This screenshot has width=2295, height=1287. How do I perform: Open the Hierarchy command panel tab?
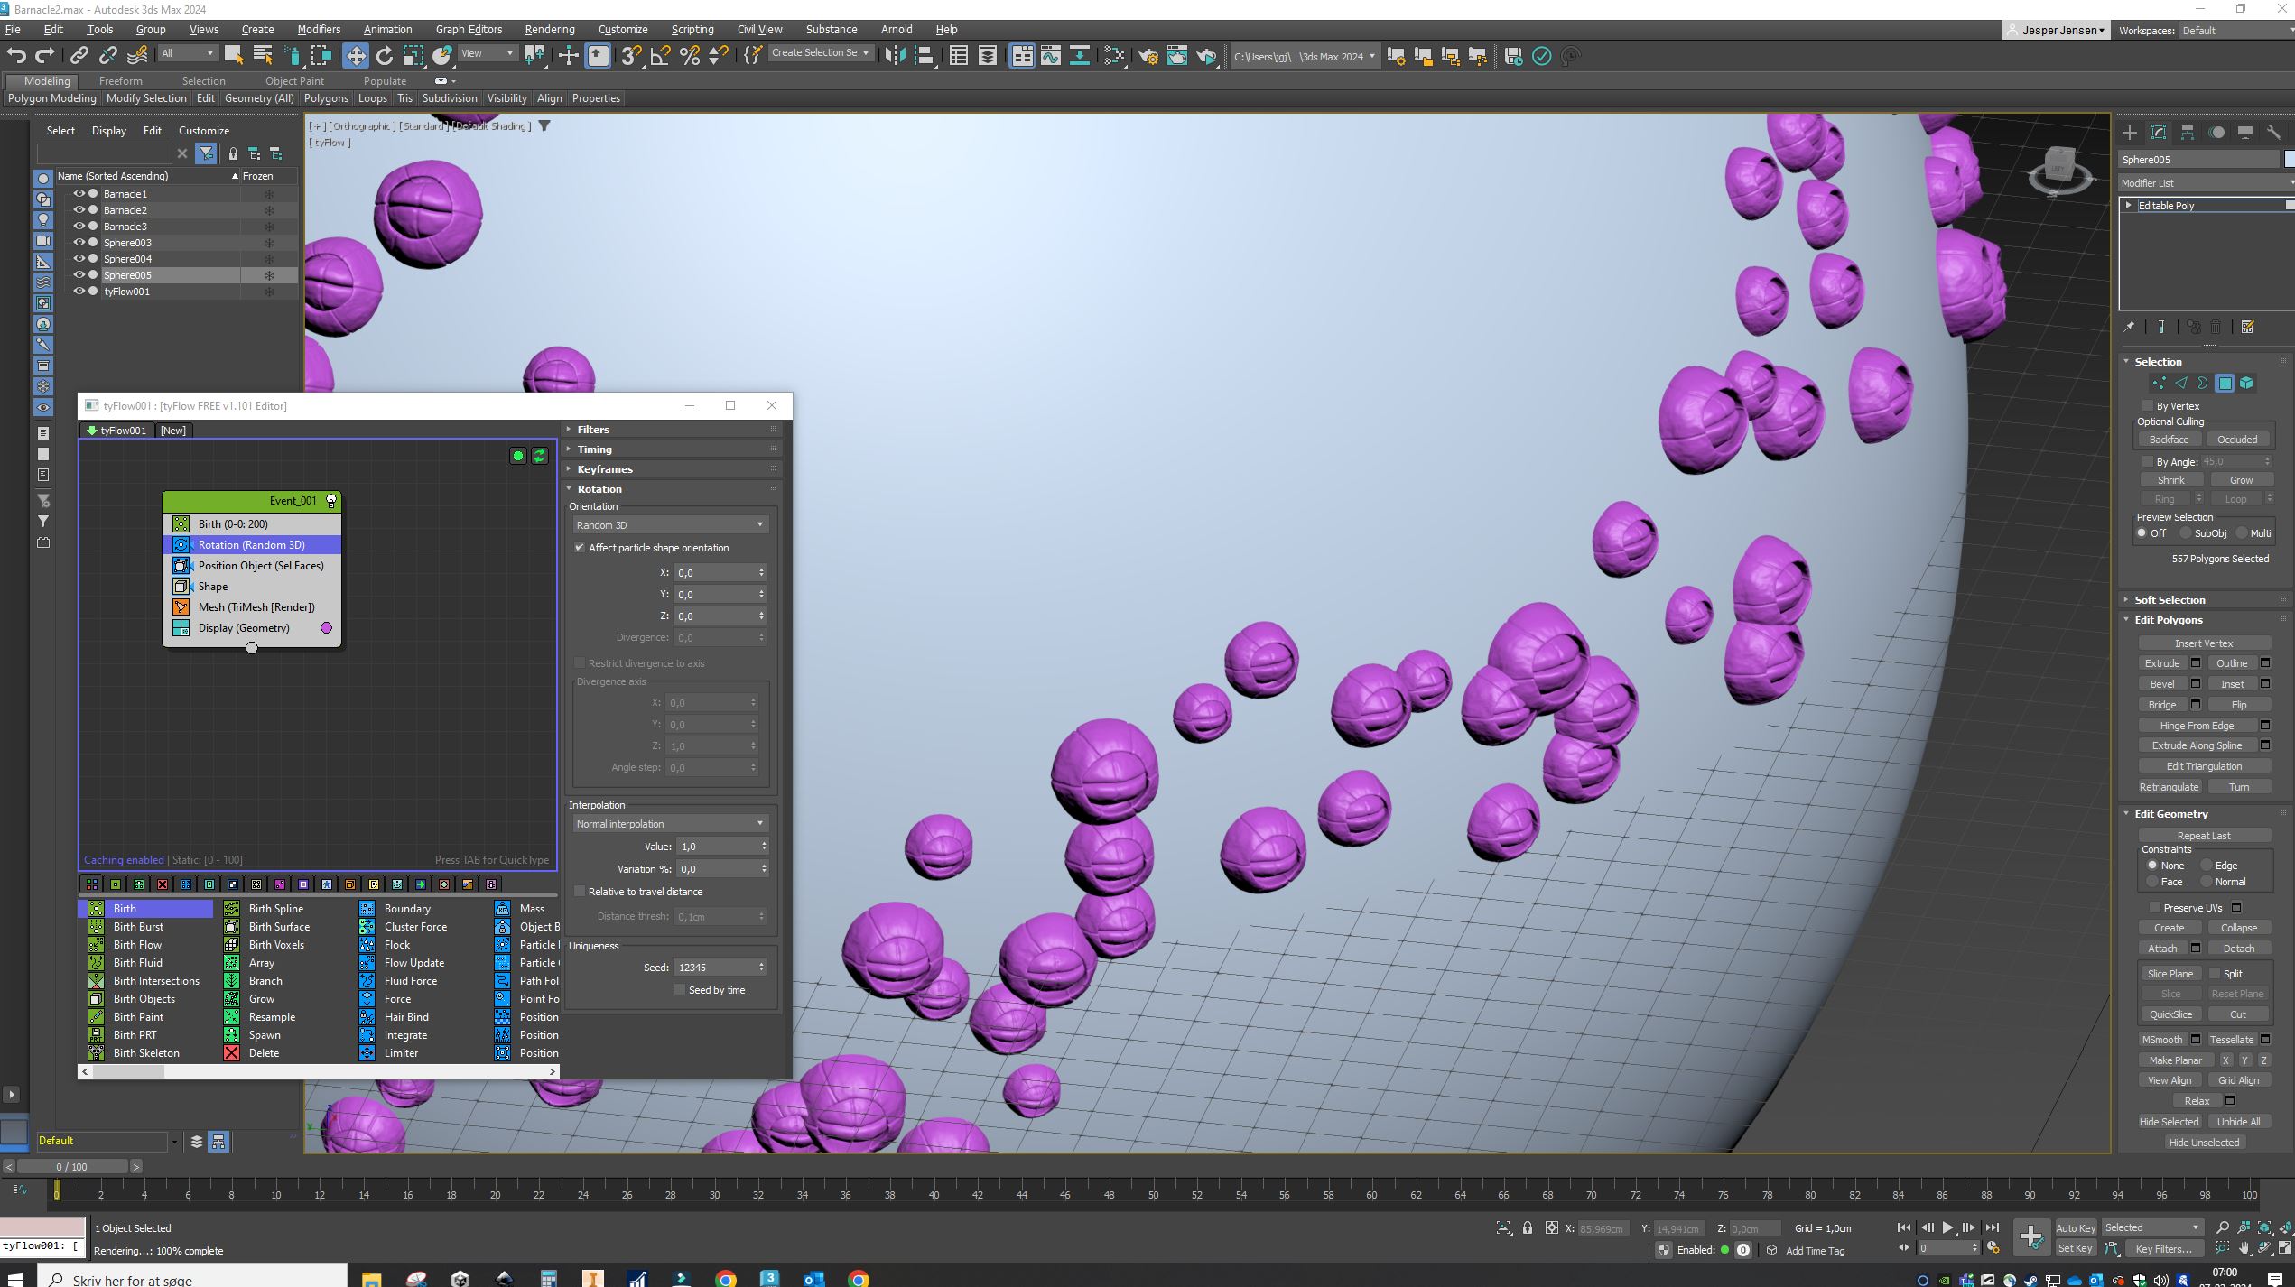(2188, 133)
